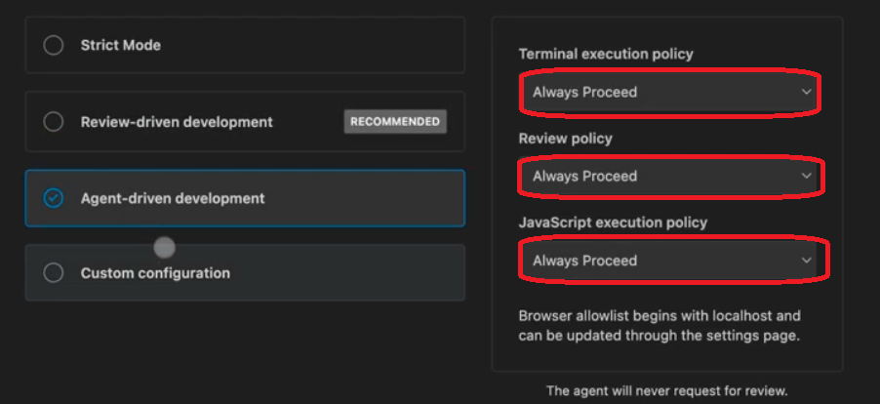Screen dimensions: 880x404
Task: Click the Review policy heading
Action: coord(565,139)
